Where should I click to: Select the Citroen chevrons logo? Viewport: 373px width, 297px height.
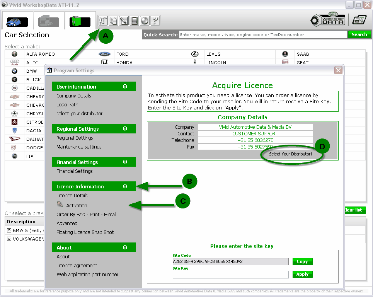click(x=15, y=122)
